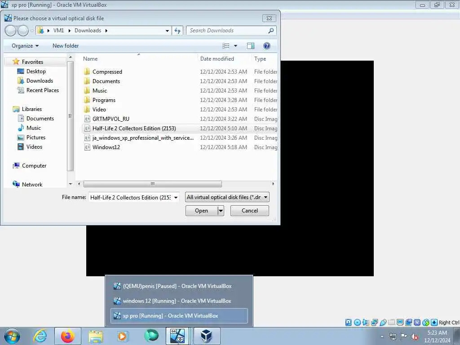Switch to xp pro [Running] window entry
Viewport: 460px width, 345px height.
(179, 316)
